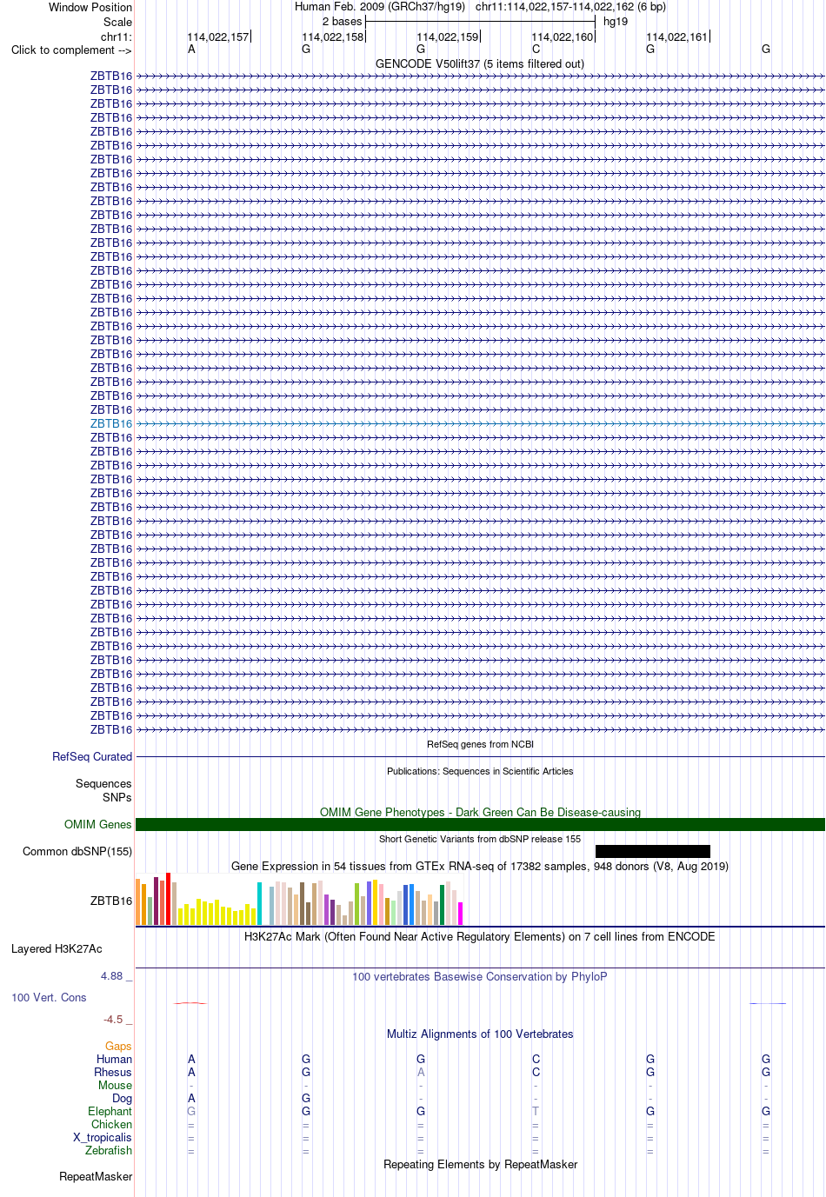Click the RefSeq Curated track label
This screenshot has height=1197, width=826.
(92, 756)
